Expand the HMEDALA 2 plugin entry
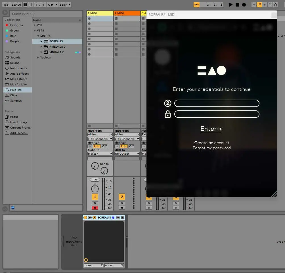This screenshot has height=273, width=285. pyautogui.click(x=41, y=47)
